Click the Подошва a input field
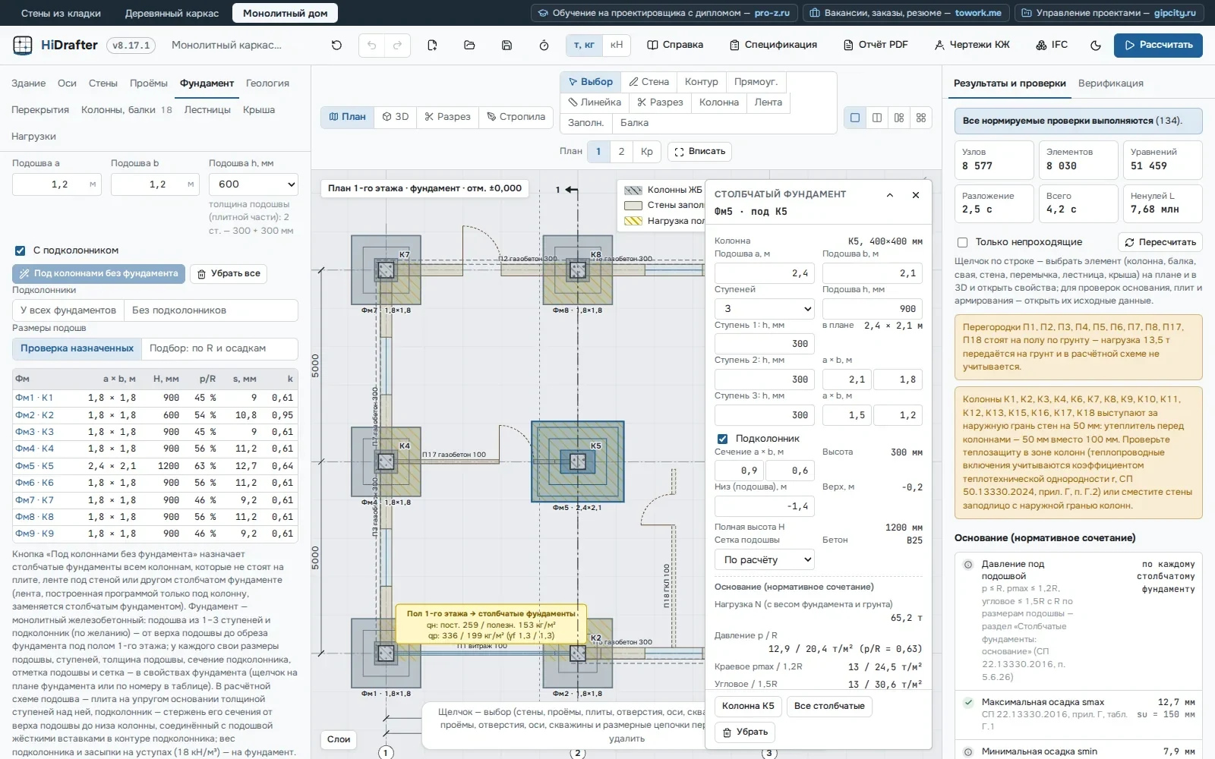This screenshot has width=1215, height=759. (57, 184)
